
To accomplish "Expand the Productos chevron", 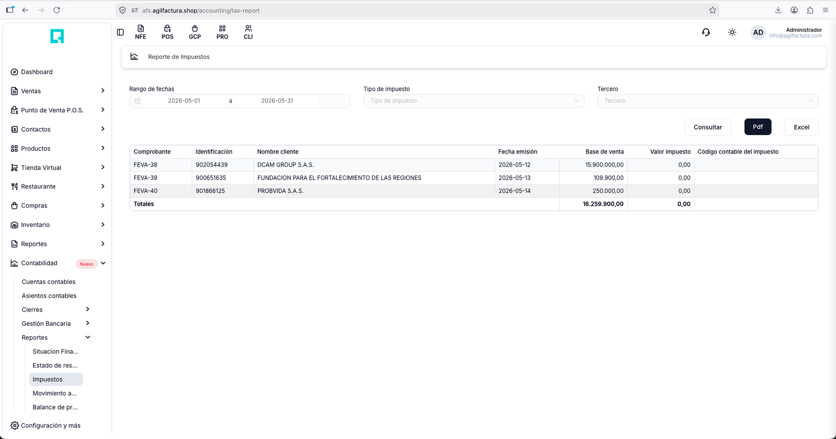I will [x=102, y=148].
